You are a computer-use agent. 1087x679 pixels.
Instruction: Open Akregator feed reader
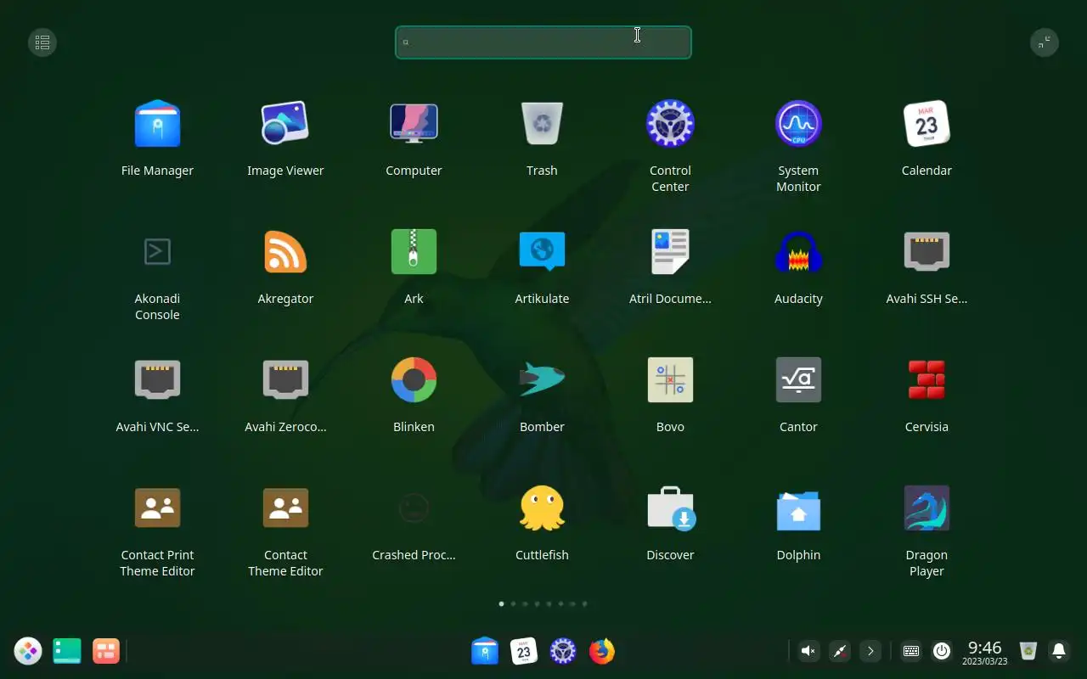285,252
